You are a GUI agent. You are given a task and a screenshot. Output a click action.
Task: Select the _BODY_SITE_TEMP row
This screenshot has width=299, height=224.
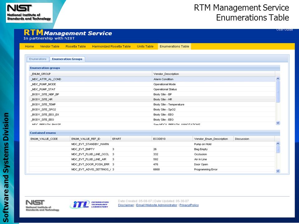[152, 105]
